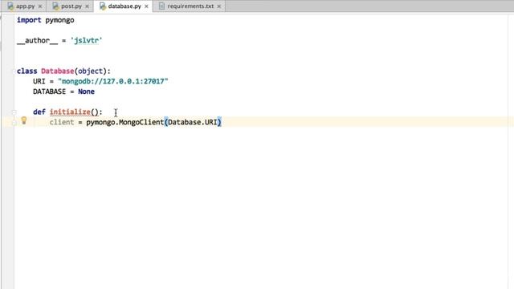Open the requirements.txt tab

point(190,6)
